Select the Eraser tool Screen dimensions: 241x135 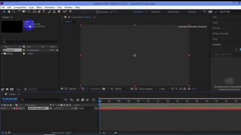59,12
